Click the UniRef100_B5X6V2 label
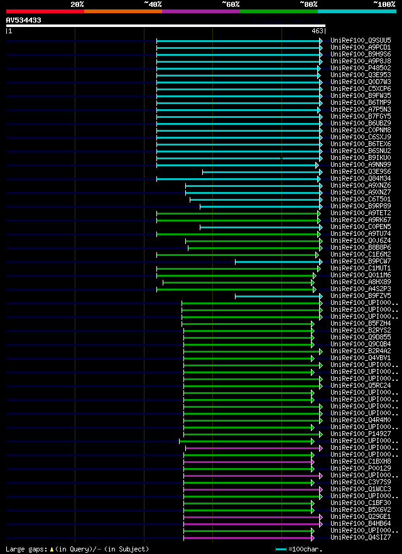Screen dimensions: 402x554 coord(361,510)
